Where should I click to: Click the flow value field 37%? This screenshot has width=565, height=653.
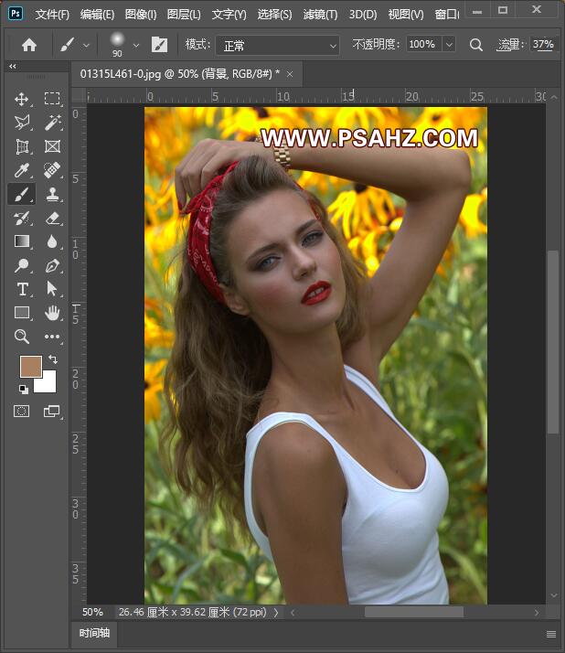pos(543,44)
